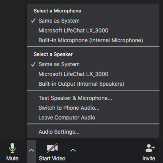Viewport: 163px width, 163px height.
Task: Pick Built-in Output (Internal Speakers)
Action: click(93, 84)
